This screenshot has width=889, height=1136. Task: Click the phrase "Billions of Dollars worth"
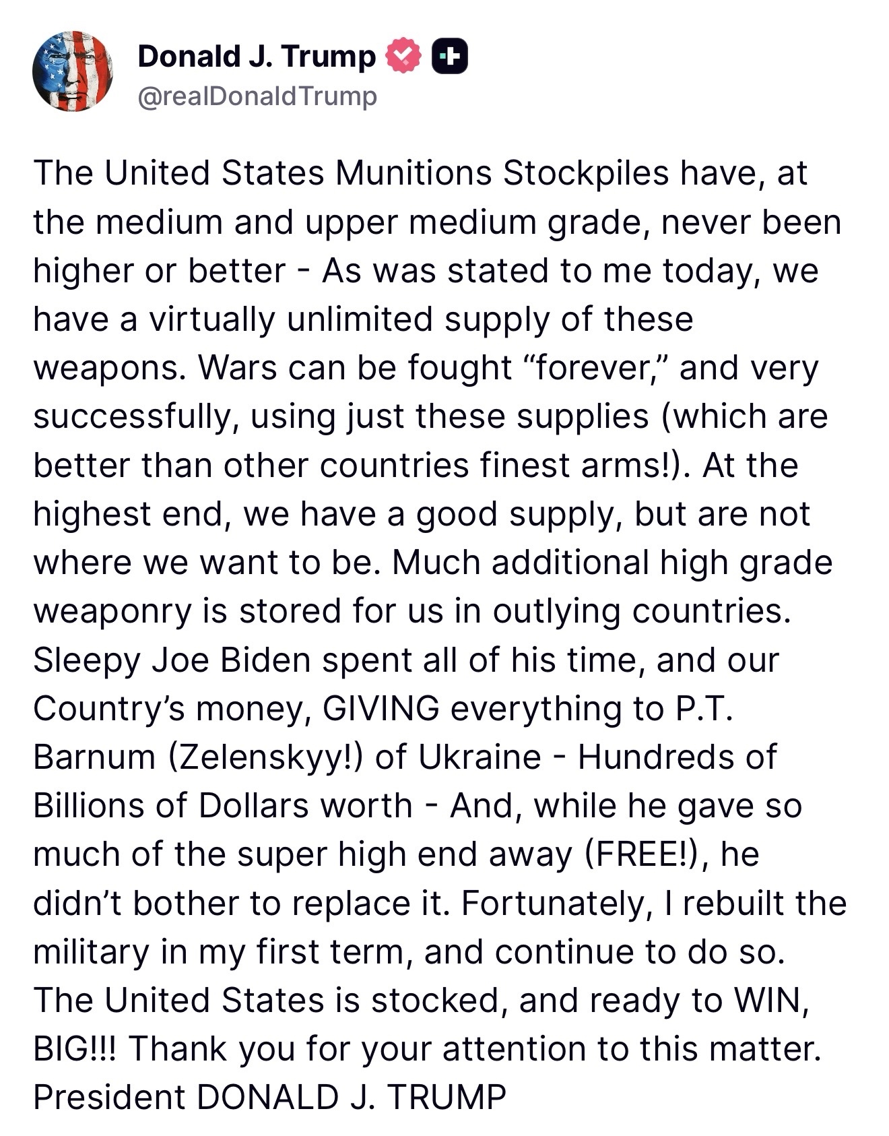223,806
